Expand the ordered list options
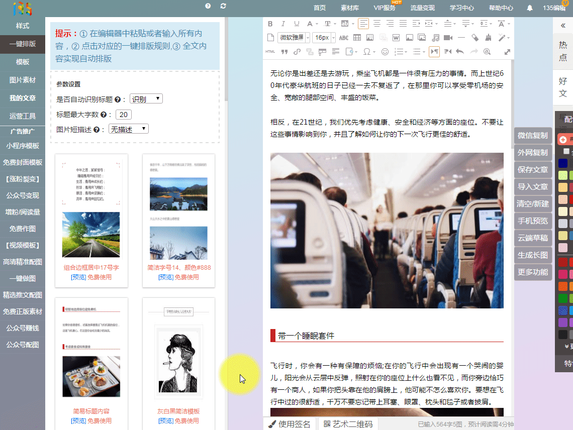The image size is (573, 430). click(x=406, y=52)
